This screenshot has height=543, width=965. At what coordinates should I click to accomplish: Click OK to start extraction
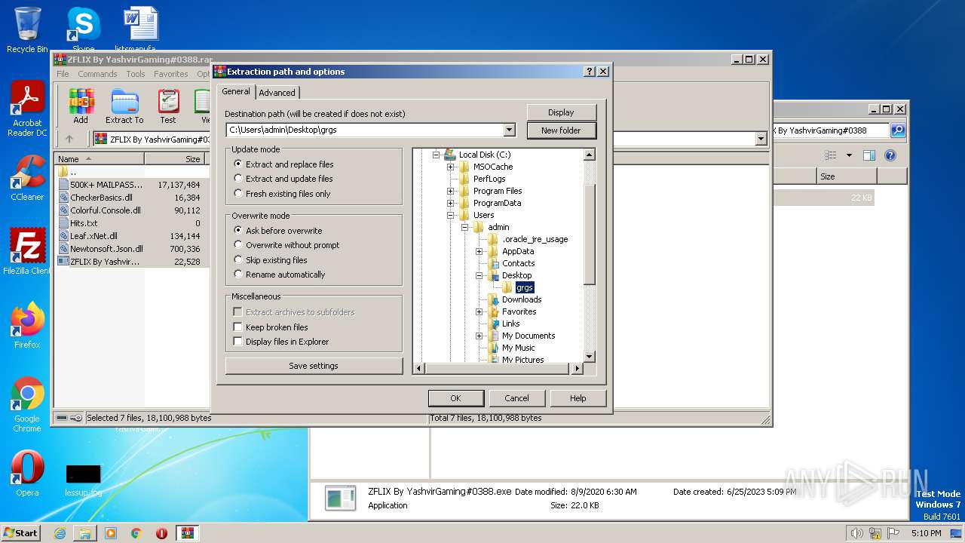[455, 398]
